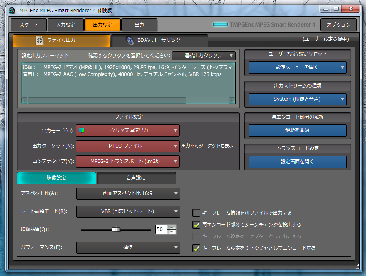Click the film reel icon on ファイル出力 tab
The height and width of the screenshot is (276, 366).
tap(39, 40)
